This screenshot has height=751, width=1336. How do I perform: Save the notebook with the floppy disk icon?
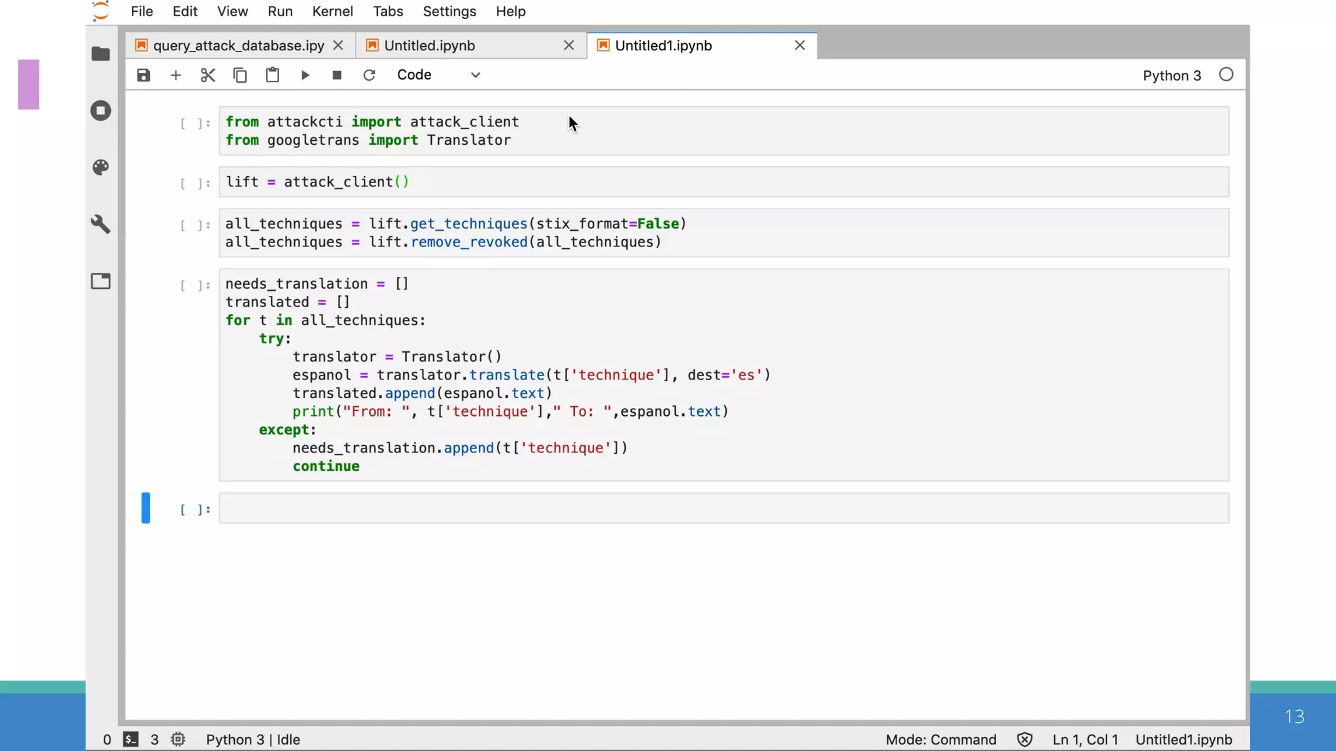144,75
